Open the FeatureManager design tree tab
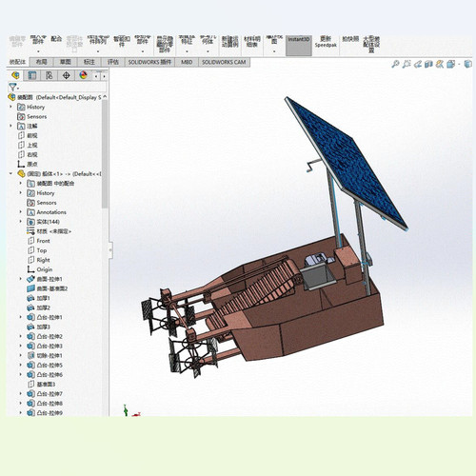The height and width of the screenshot is (476, 476). [15, 75]
